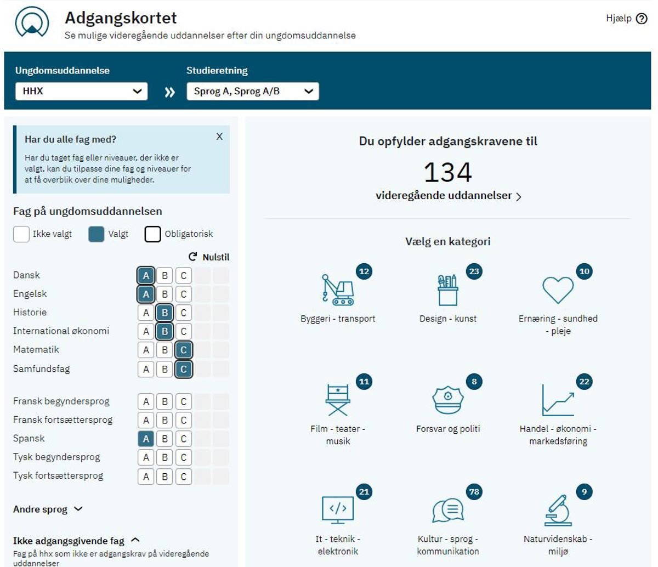Screen dimensions: 658x567
Task: Toggle level B for Spansk
Action: pos(164,439)
